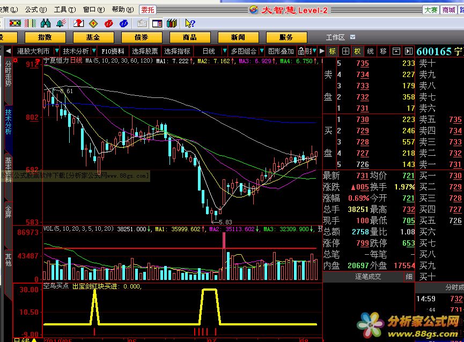Click the 大赛 button at top right
464x342 pixels.
(x=431, y=10)
